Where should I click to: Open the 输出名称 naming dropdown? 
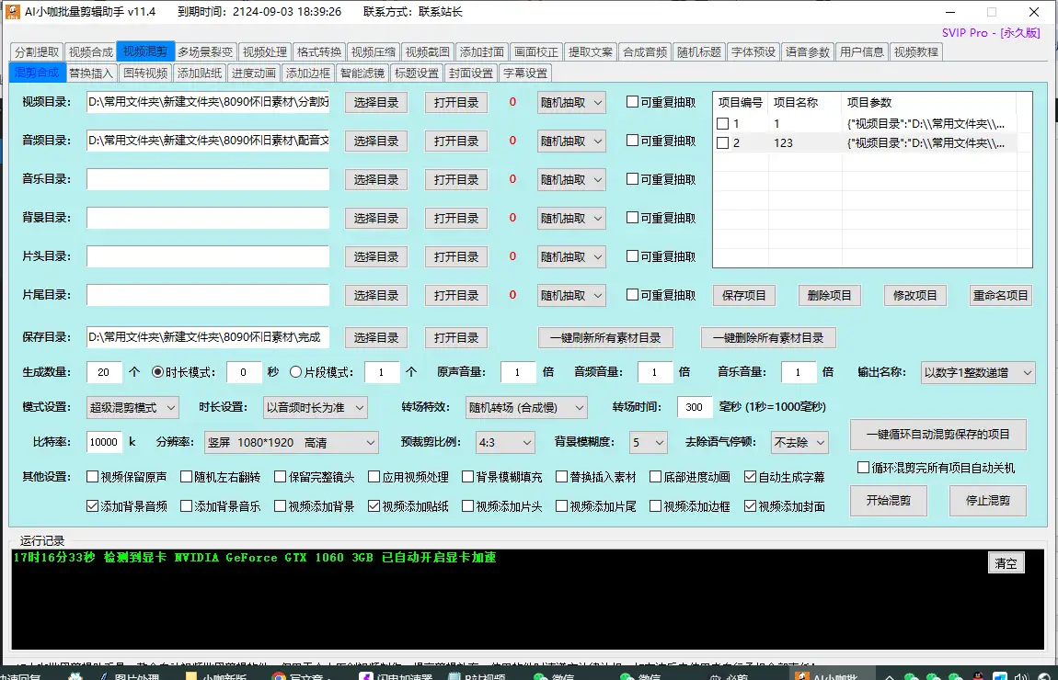click(977, 372)
